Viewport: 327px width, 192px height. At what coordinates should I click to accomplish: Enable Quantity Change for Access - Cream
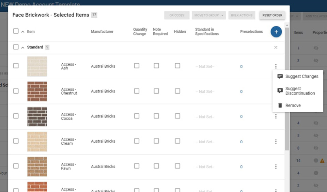(x=137, y=141)
